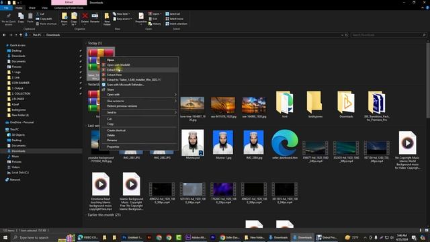
Task: Switch to the View ribbon tab
Action: pyautogui.click(x=44, y=7)
